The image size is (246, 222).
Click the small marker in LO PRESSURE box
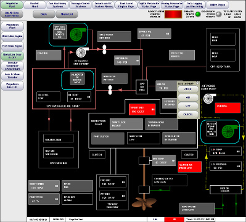click(238, 166)
